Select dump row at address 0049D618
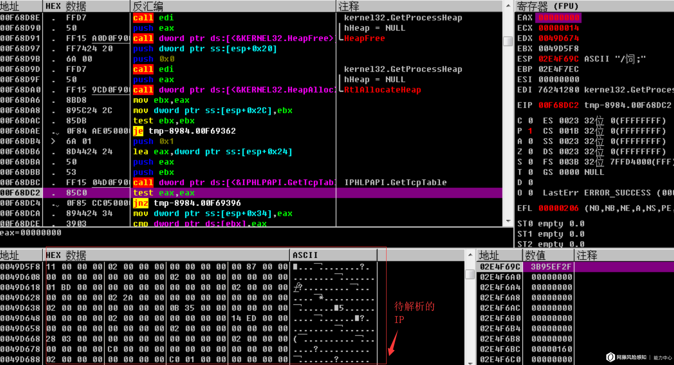Image resolution: width=674 pixels, height=365 pixels. (x=189, y=287)
